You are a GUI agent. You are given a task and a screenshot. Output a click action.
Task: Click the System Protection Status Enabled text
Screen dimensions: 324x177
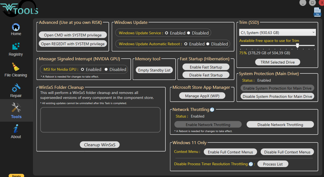coord(264,80)
